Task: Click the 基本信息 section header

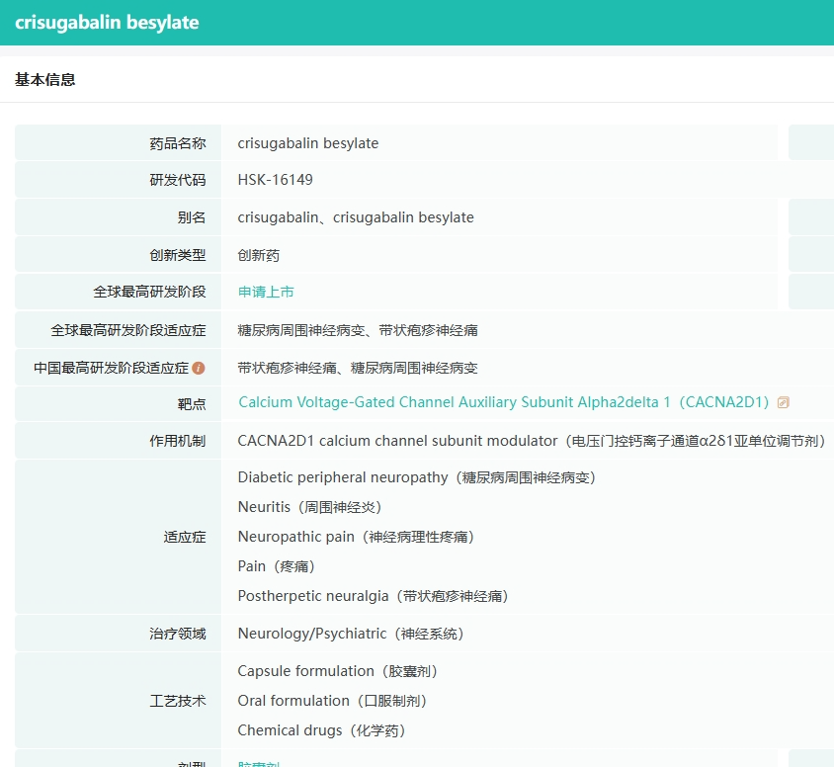Action: coord(45,79)
